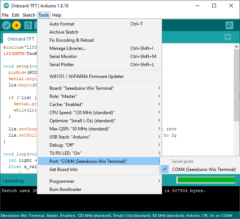Click the "int light" code line

click(23, 160)
